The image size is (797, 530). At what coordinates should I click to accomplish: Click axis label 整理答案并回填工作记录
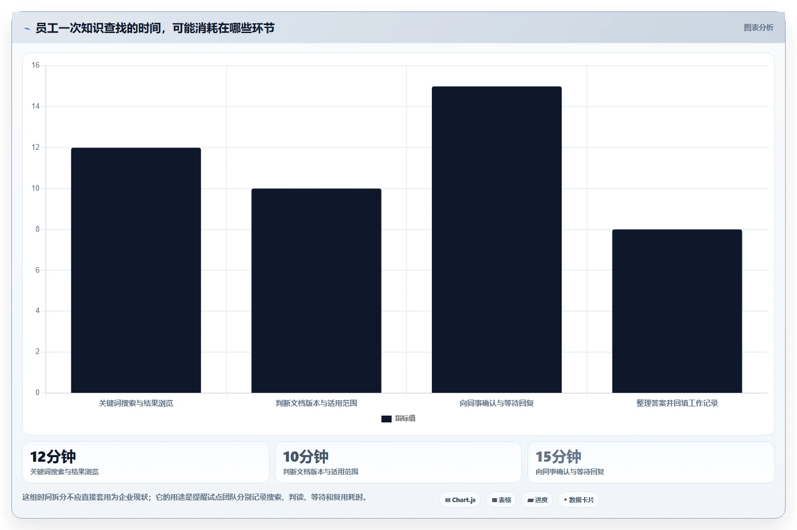pos(677,403)
